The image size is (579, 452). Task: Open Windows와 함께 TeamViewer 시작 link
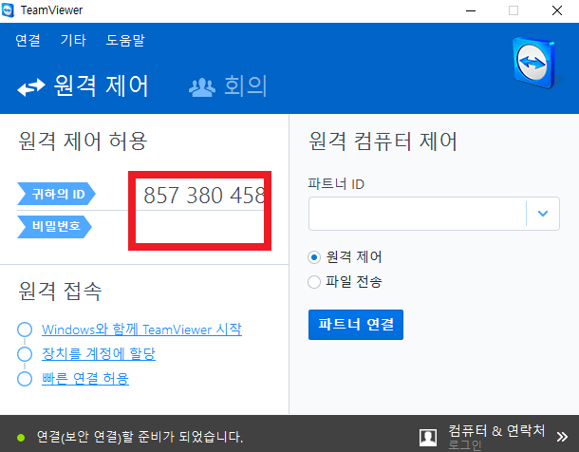(141, 329)
